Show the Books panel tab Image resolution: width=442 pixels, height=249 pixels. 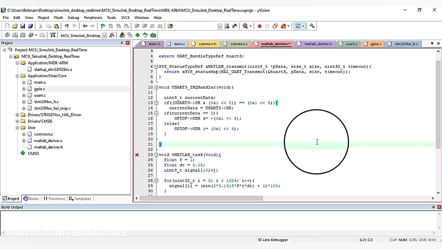[x=31, y=199]
